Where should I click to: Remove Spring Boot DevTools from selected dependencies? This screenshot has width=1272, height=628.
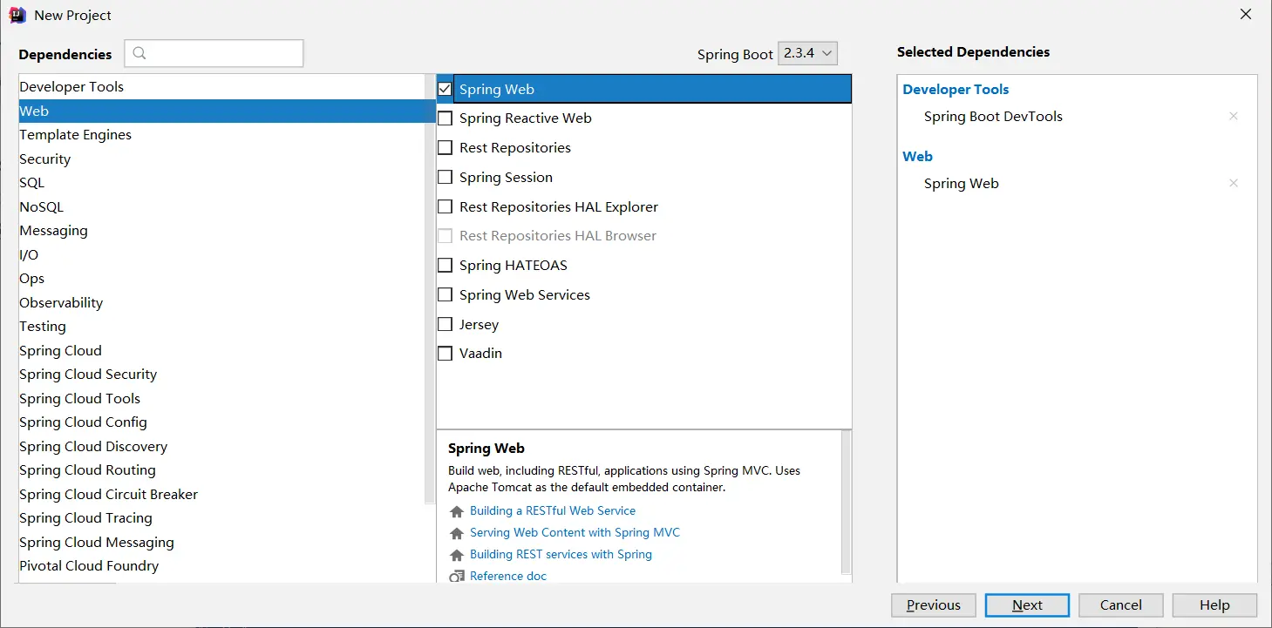pos(1233,117)
